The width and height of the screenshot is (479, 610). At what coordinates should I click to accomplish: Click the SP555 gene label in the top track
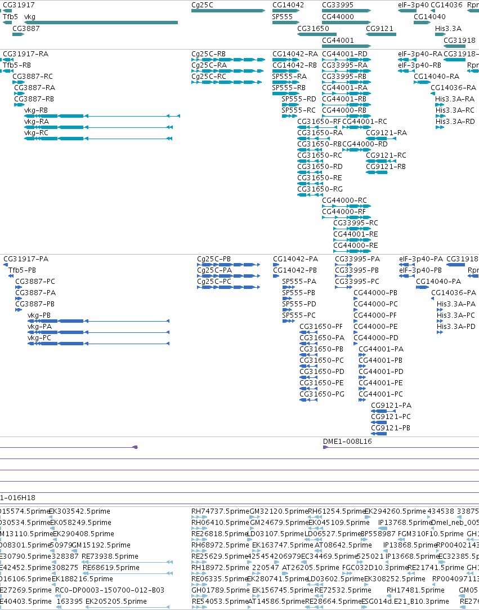point(282,17)
